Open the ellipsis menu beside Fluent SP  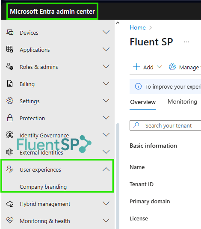tap(186, 42)
